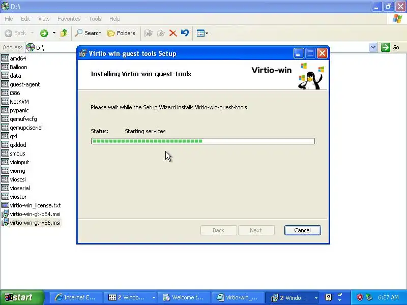Image resolution: width=407 pixels, height=305 pixels.
Task: Select the NetKVM folder
Action: click(15, 102)
